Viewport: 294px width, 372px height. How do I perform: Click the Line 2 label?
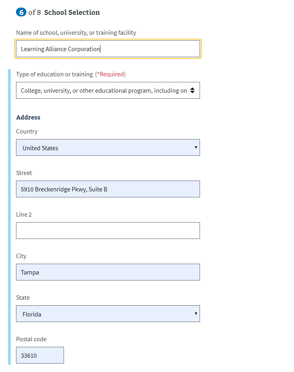click(x=24, y=215)
